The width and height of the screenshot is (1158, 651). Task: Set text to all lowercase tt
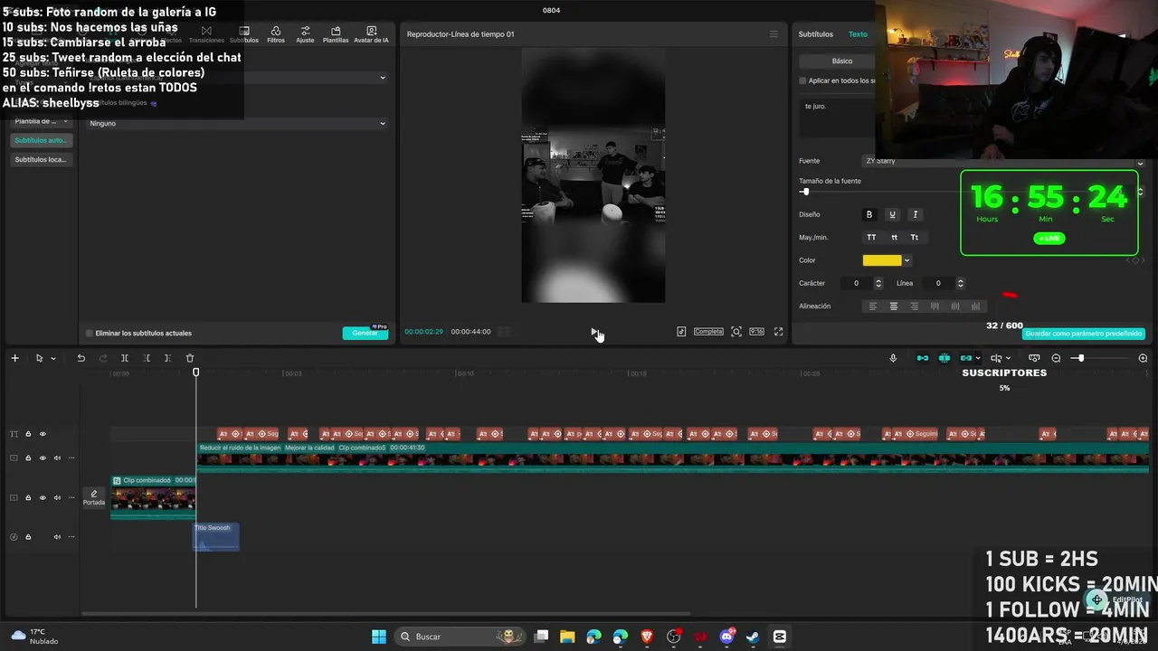coord(894,237)
